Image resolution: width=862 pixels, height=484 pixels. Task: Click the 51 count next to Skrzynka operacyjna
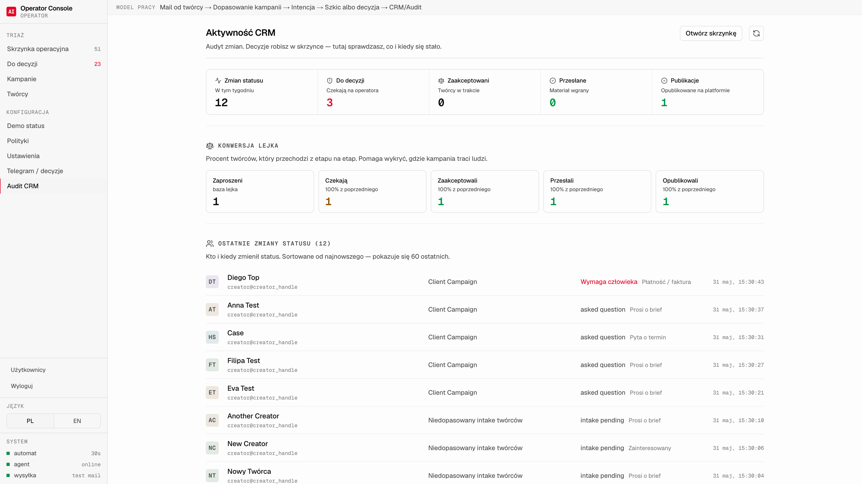[97, 49]
